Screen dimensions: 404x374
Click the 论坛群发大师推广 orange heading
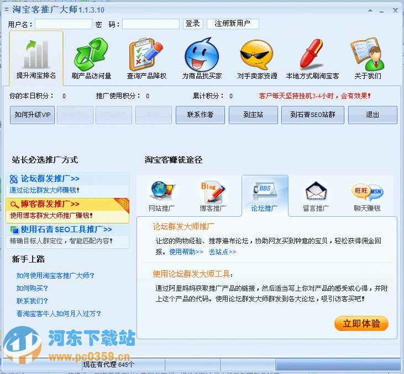pyautogui.click(x=183, y=227)
